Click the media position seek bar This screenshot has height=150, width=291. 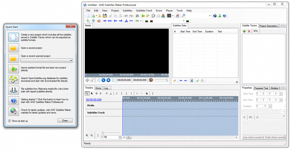127,76
